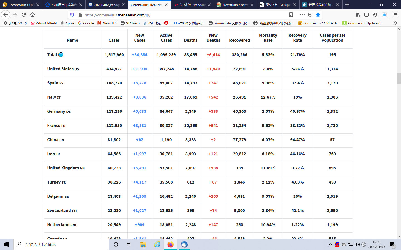Click the page vertical scrollbar thumb
The height and width of the screenshot is (250, 401).
point(398,78)
